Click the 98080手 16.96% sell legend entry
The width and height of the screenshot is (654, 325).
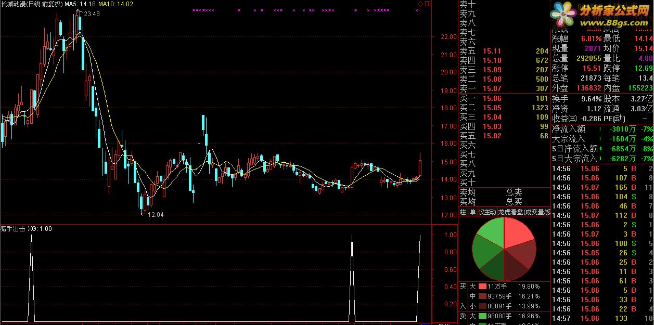coord(509,315)
